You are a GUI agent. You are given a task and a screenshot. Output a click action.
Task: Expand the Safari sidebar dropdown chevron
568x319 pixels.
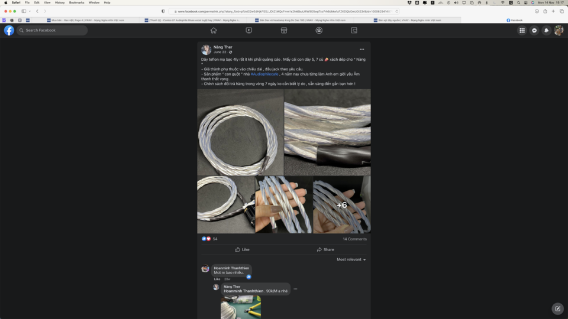click(x=30, y=11)
